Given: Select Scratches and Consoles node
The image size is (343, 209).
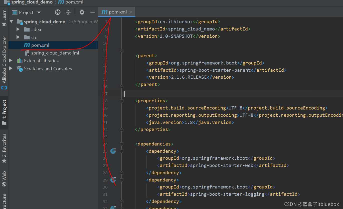Looking at the screenshot, I should coord(48,68).
